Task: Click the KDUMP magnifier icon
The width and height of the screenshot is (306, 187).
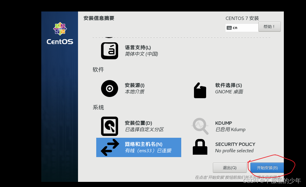Action: [x=200, y=126]
